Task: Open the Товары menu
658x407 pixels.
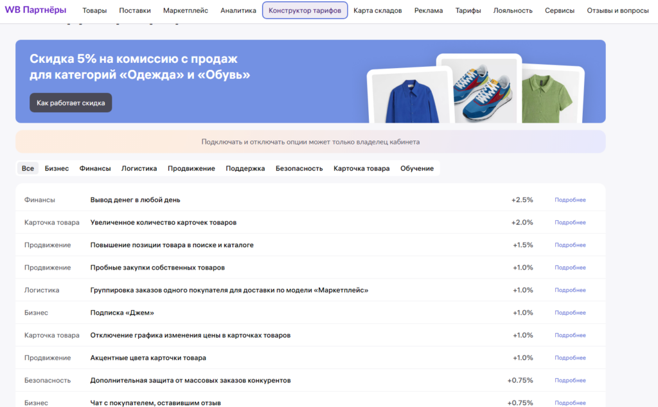Action: coord(94,10)
